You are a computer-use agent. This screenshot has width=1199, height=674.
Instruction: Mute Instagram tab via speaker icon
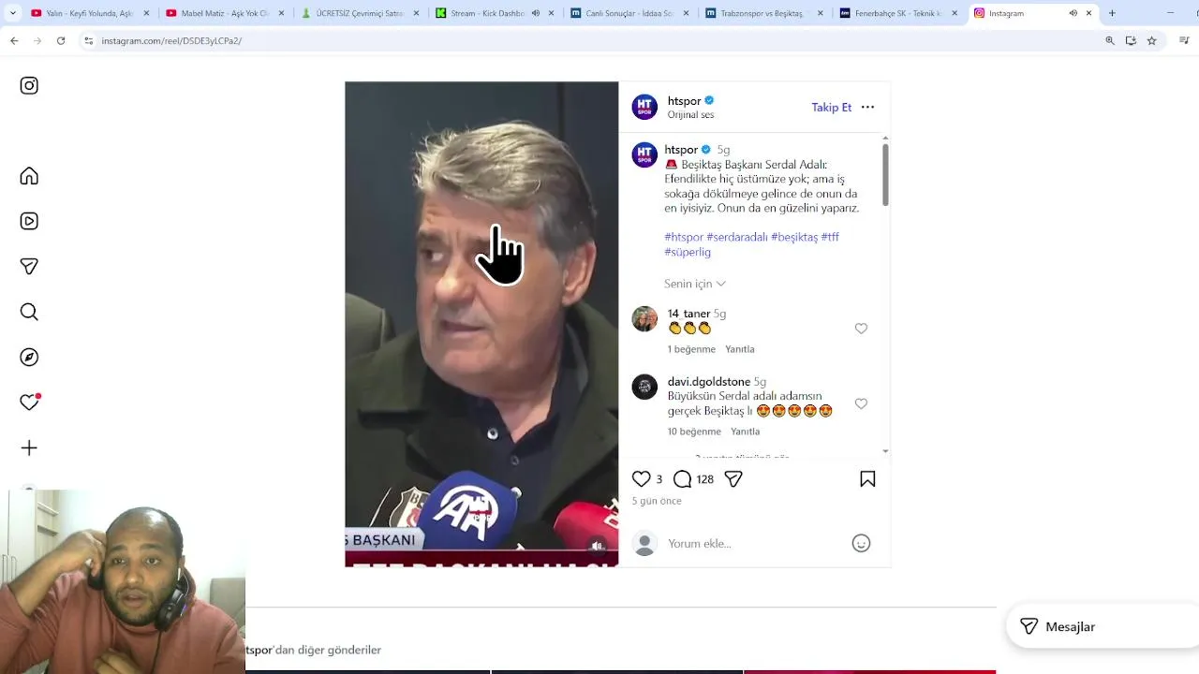(x=1073, y=13)
